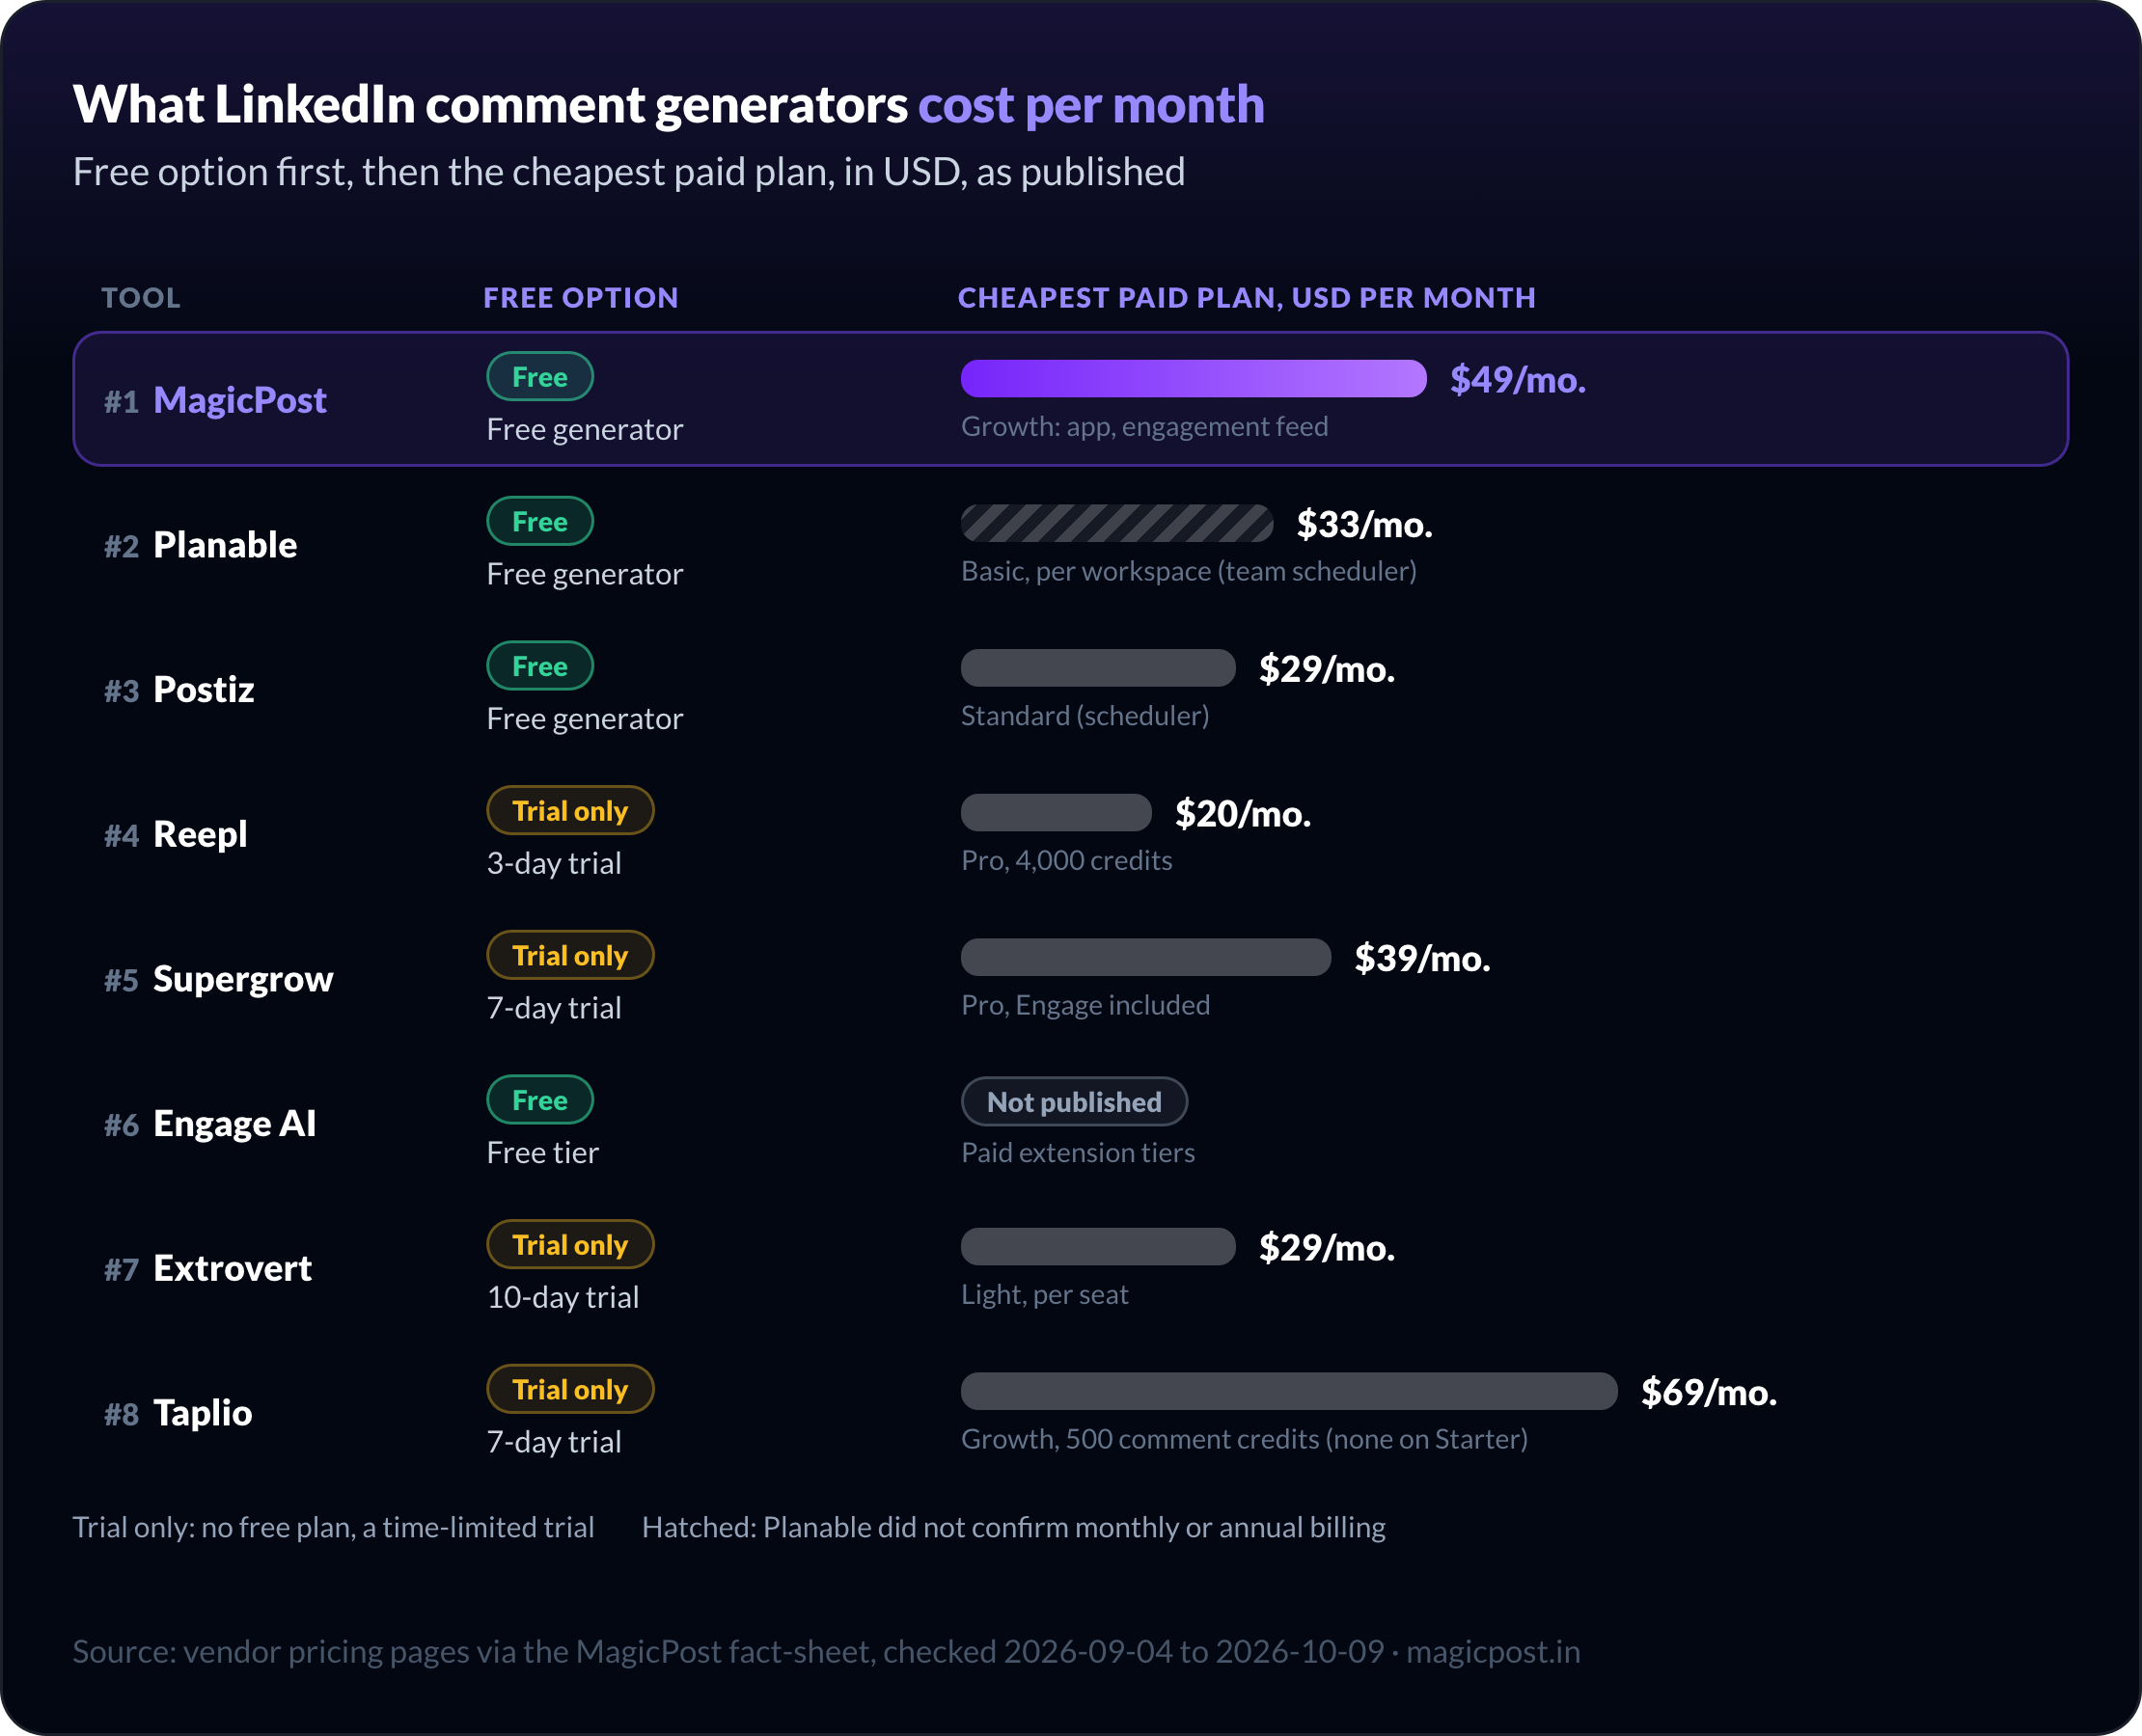The height and width of the screenshot is (1736, 2142).
Task: Click the Postiz tool name
Action: (x=205, y=690)
